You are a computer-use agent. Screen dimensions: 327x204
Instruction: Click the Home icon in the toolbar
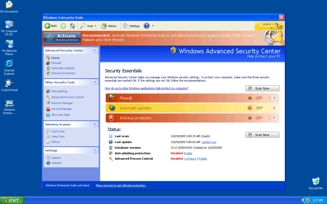click(73, 26)
